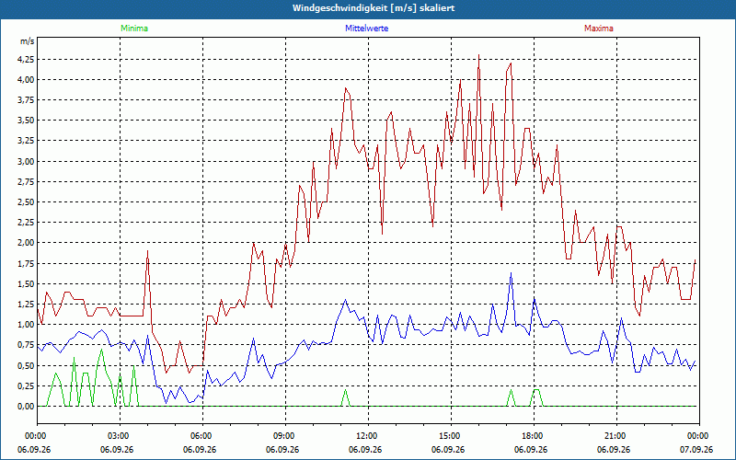This screenshot has width=736, height=460.
Task: Click the '09:00' time axis label
Action: pyautogui.click(x=282, y=436)
